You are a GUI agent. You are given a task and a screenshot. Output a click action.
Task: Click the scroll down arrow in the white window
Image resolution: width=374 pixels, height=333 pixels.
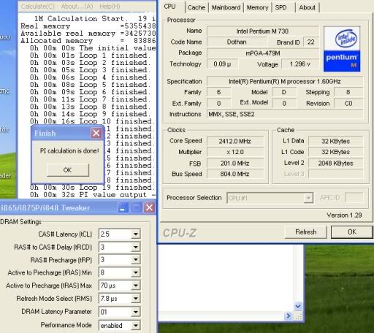(298, 306)
